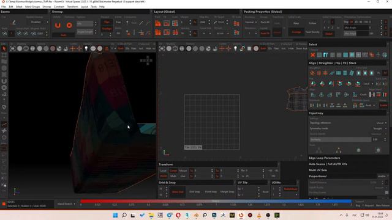Open the Disabled dropdown in Seams panel

38,22
